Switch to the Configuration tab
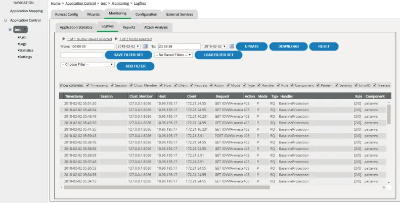This screenshot has width=400, height=203. (x=146, y=14)
